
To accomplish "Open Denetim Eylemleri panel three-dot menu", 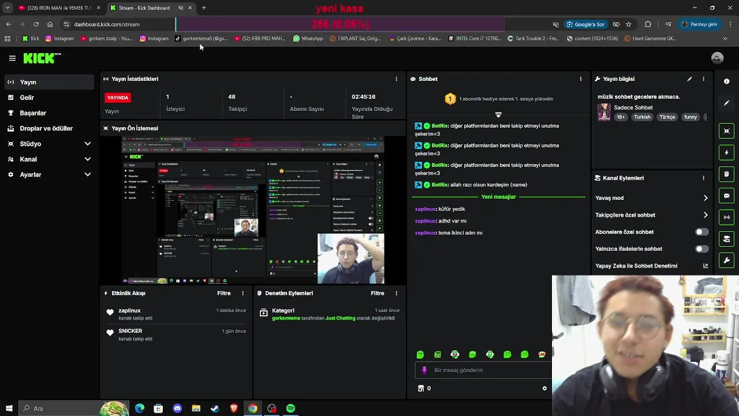I will click(396, 293).
